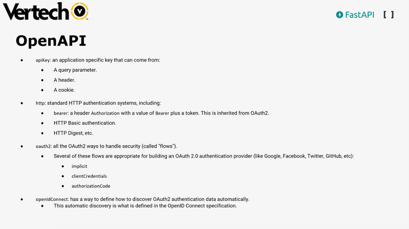
Task: Click the apiKey term
Action: (43, 60)
